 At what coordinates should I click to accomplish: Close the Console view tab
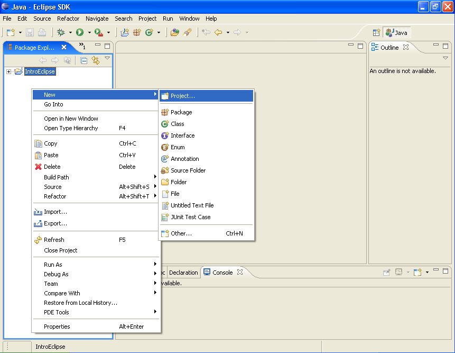point(240,272)
